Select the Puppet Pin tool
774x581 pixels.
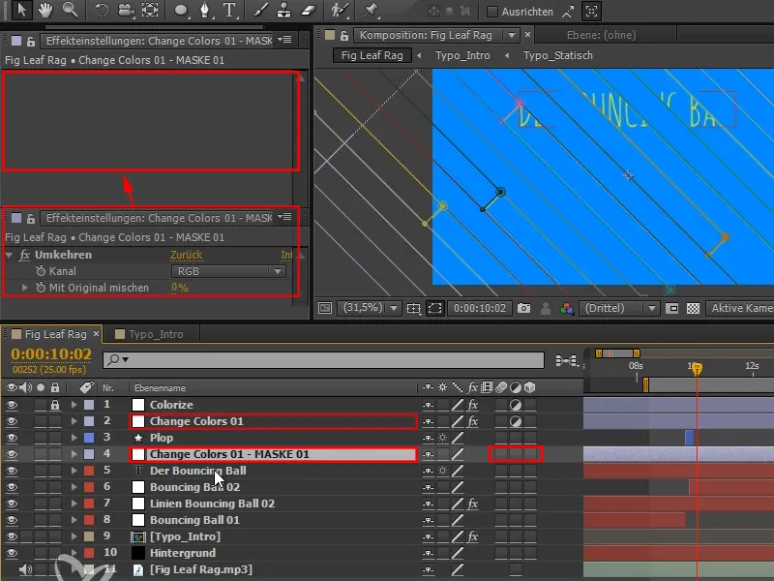click(370, 11)
